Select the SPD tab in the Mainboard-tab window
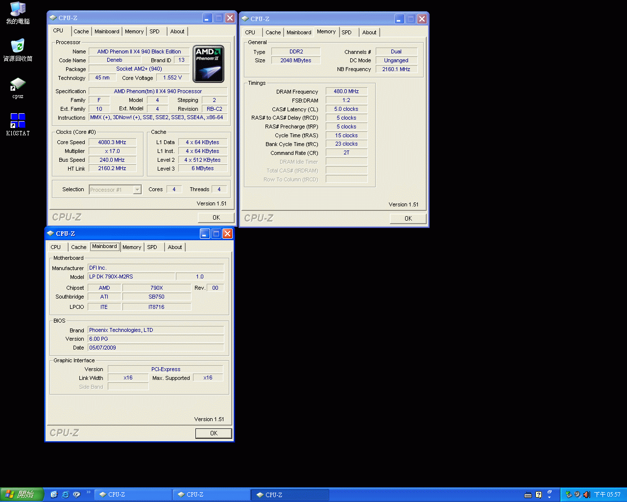Screen dimensions: 627x502 (x=152, y=247)
